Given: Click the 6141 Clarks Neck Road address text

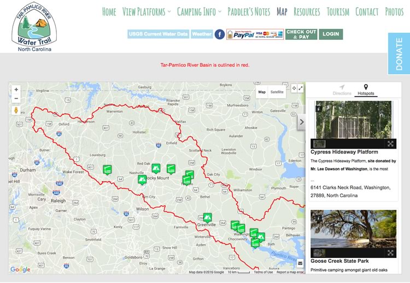Looking at the screenshot, I should 350,191.
